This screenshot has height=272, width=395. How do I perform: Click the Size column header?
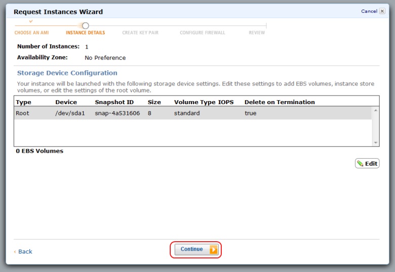[154, 102]
